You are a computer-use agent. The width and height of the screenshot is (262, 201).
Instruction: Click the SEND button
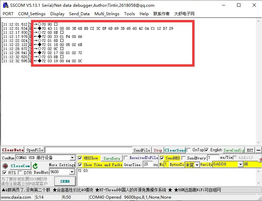click(x=65, y=181)
